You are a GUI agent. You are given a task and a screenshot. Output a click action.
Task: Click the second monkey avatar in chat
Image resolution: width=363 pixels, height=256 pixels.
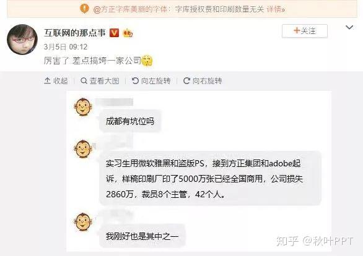click(x=82, y=149)
